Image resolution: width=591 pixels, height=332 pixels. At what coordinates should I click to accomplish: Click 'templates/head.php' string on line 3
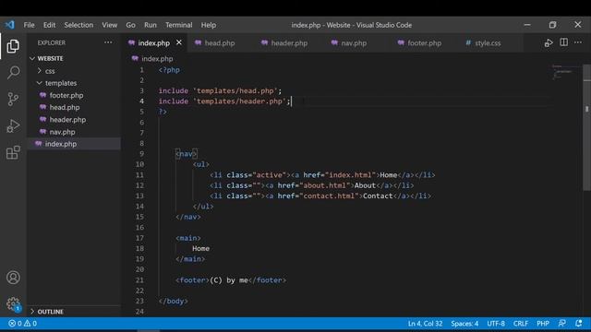[235, 90]
